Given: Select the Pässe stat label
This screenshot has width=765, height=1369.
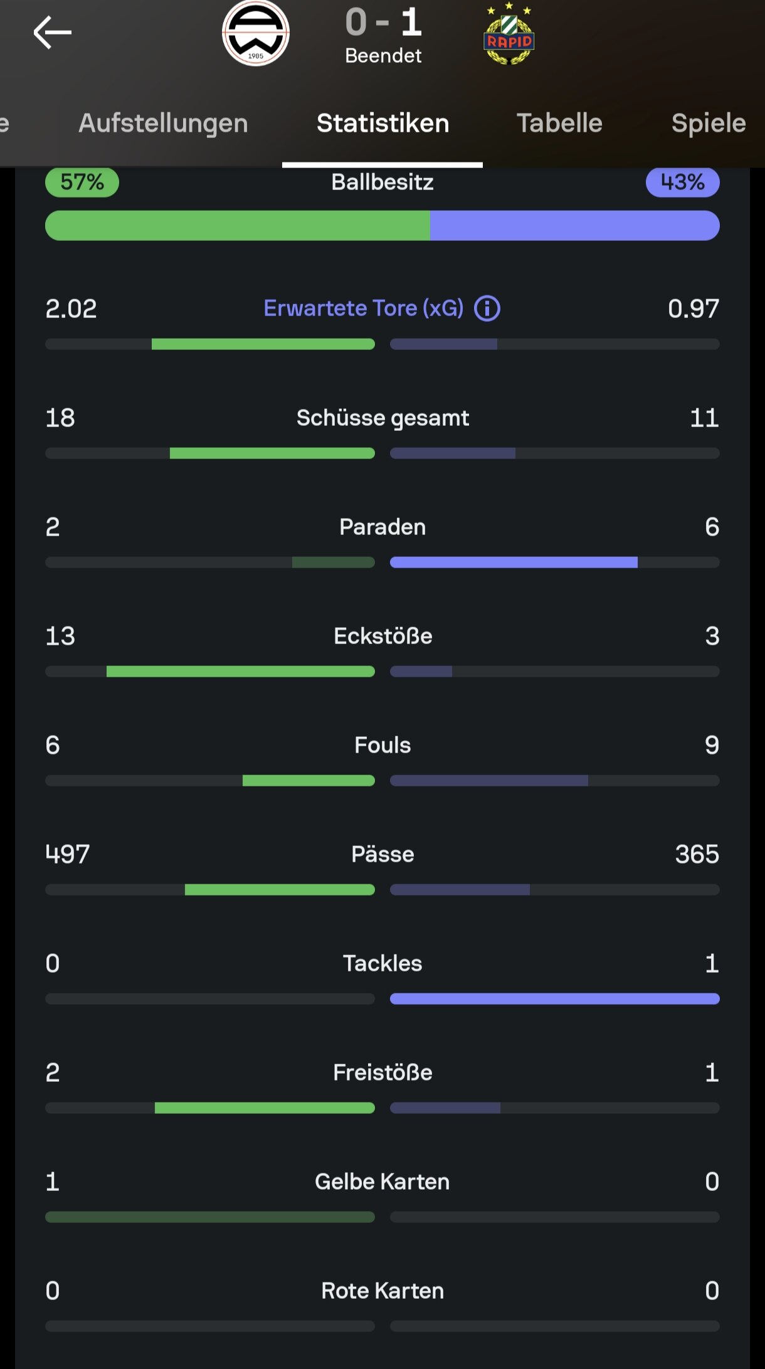Looking at the screenshot, I should click(x=382, y=854).
